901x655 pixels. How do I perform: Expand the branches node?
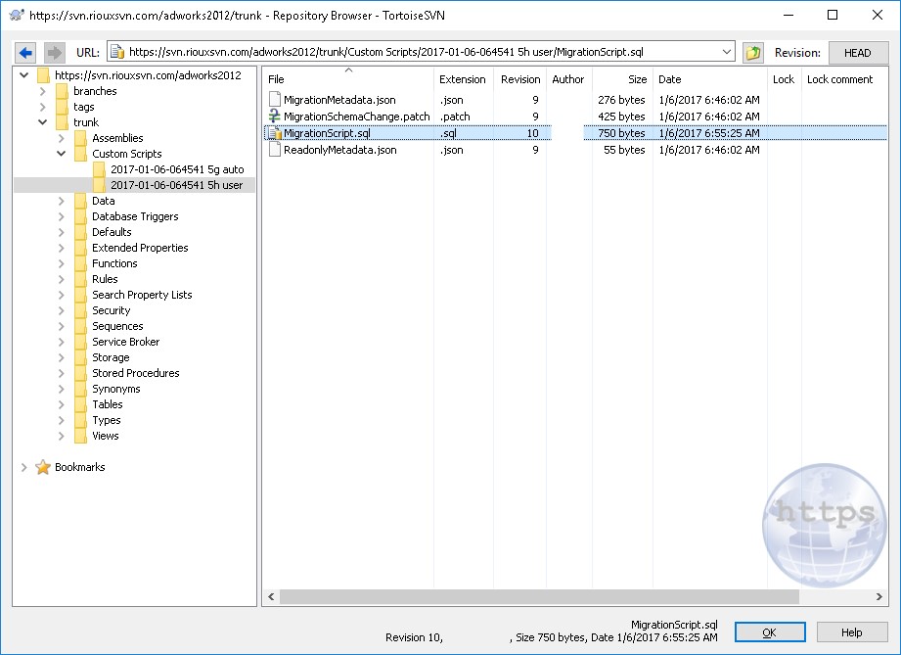pyautogui.click(x=42, y=91)
